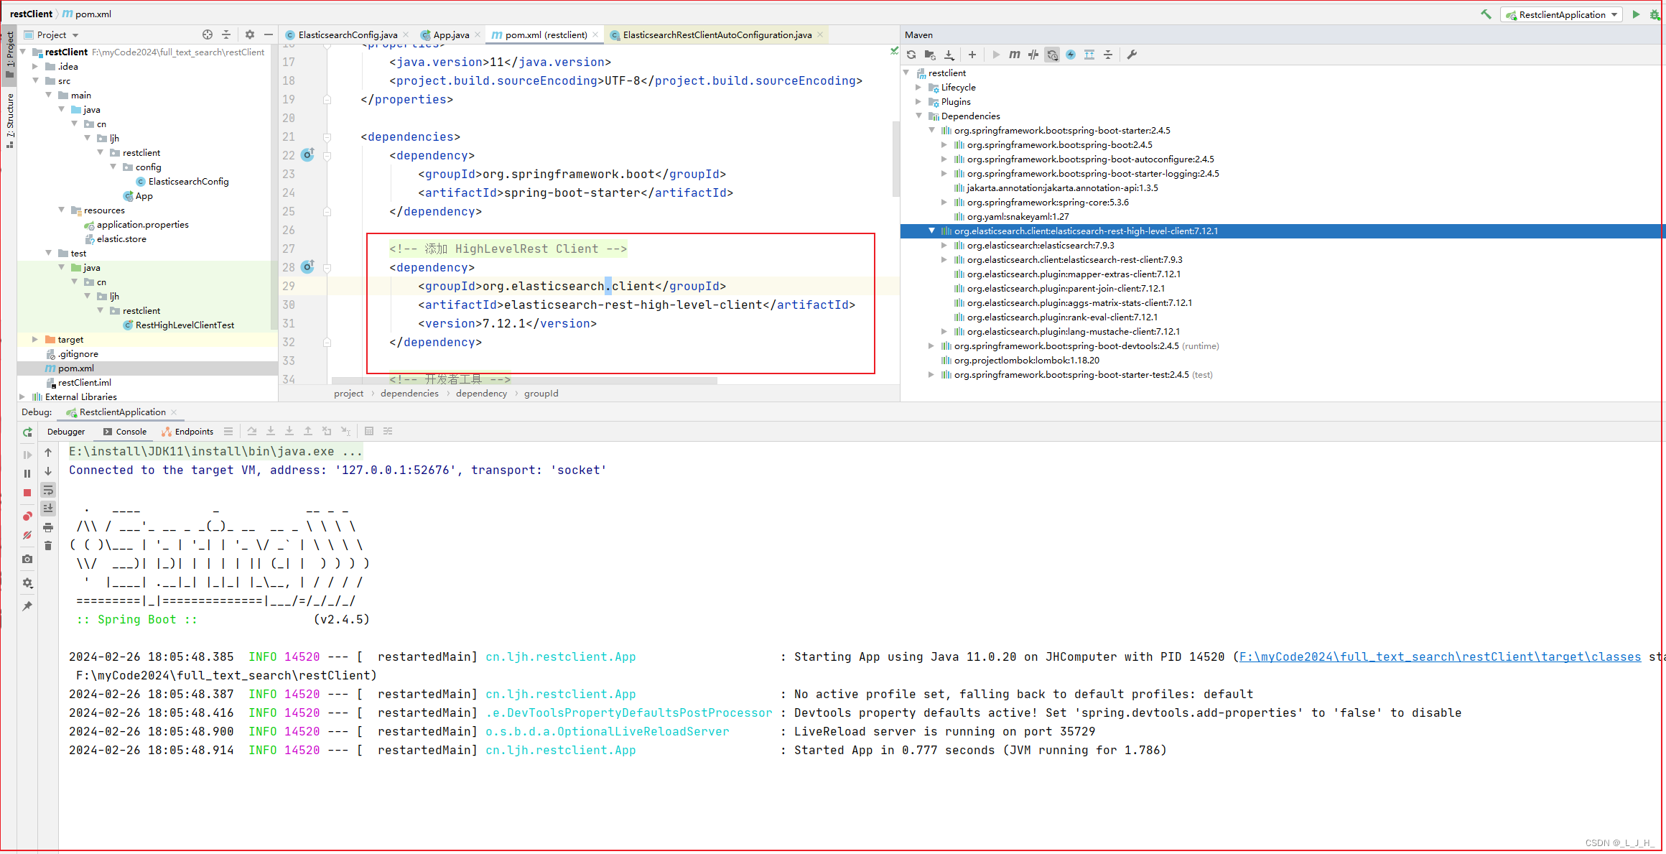Viewport: 1666px width, 854px height.
Task: Toggle skip tests mode in Maven
Action: click(1071, 55)
